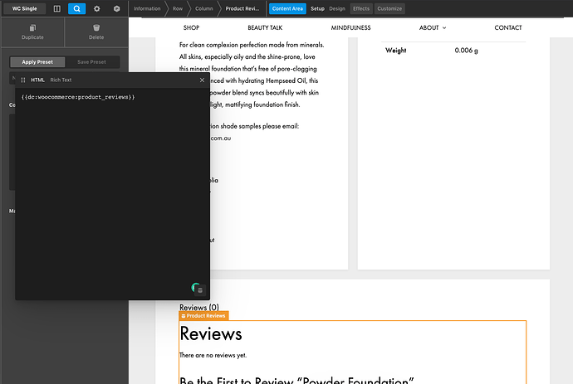Screen dimensions: 573x384
Task: Open the Effects tab
Action: pos(360,8)
